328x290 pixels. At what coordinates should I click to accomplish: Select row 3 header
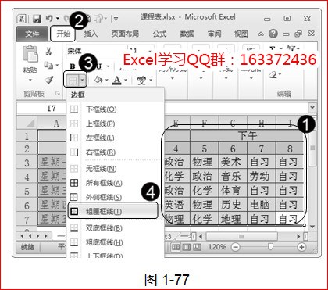27,163
